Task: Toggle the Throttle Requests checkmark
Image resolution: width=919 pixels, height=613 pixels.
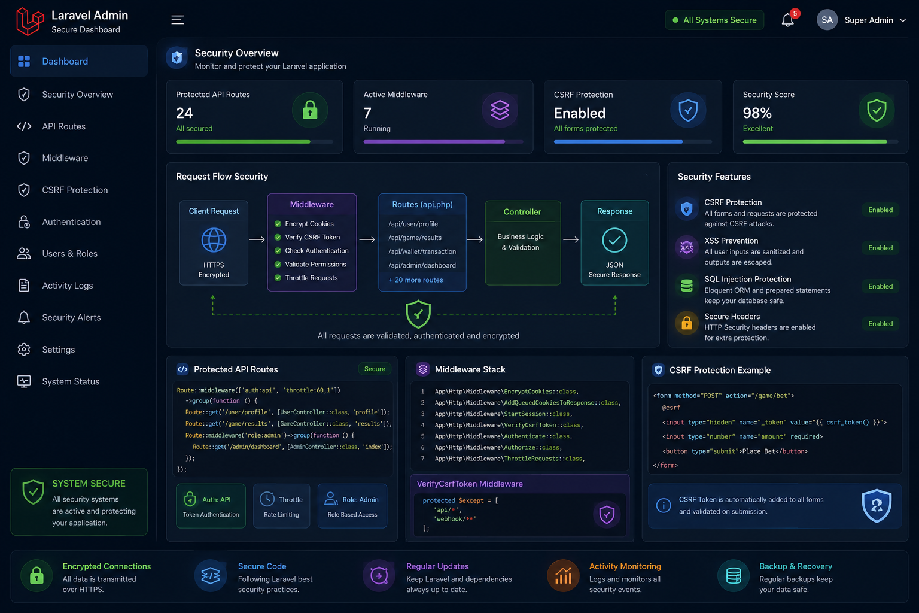Action: point(278,278)
